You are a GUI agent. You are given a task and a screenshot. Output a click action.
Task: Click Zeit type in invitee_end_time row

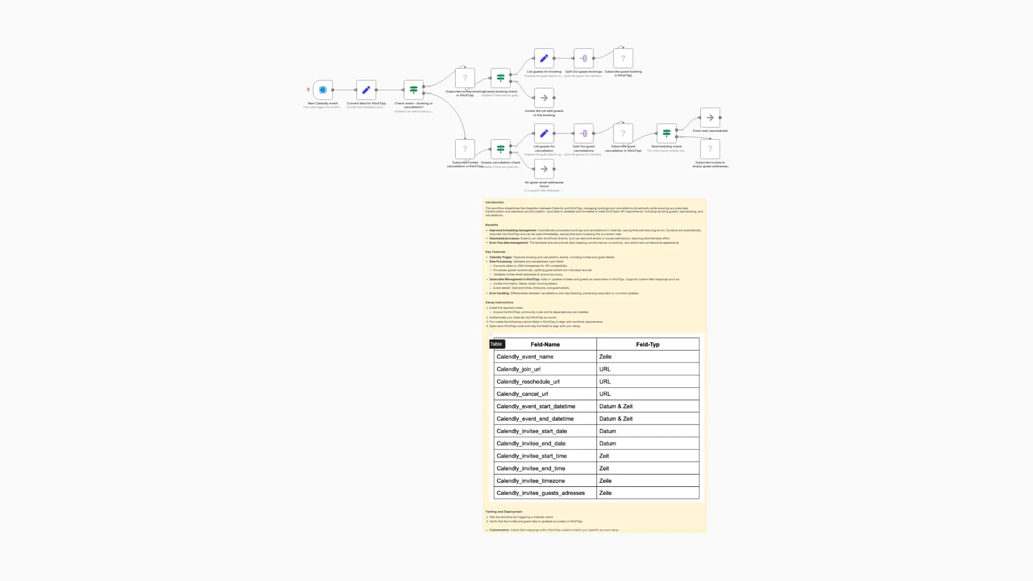click(x=648, y=468)
